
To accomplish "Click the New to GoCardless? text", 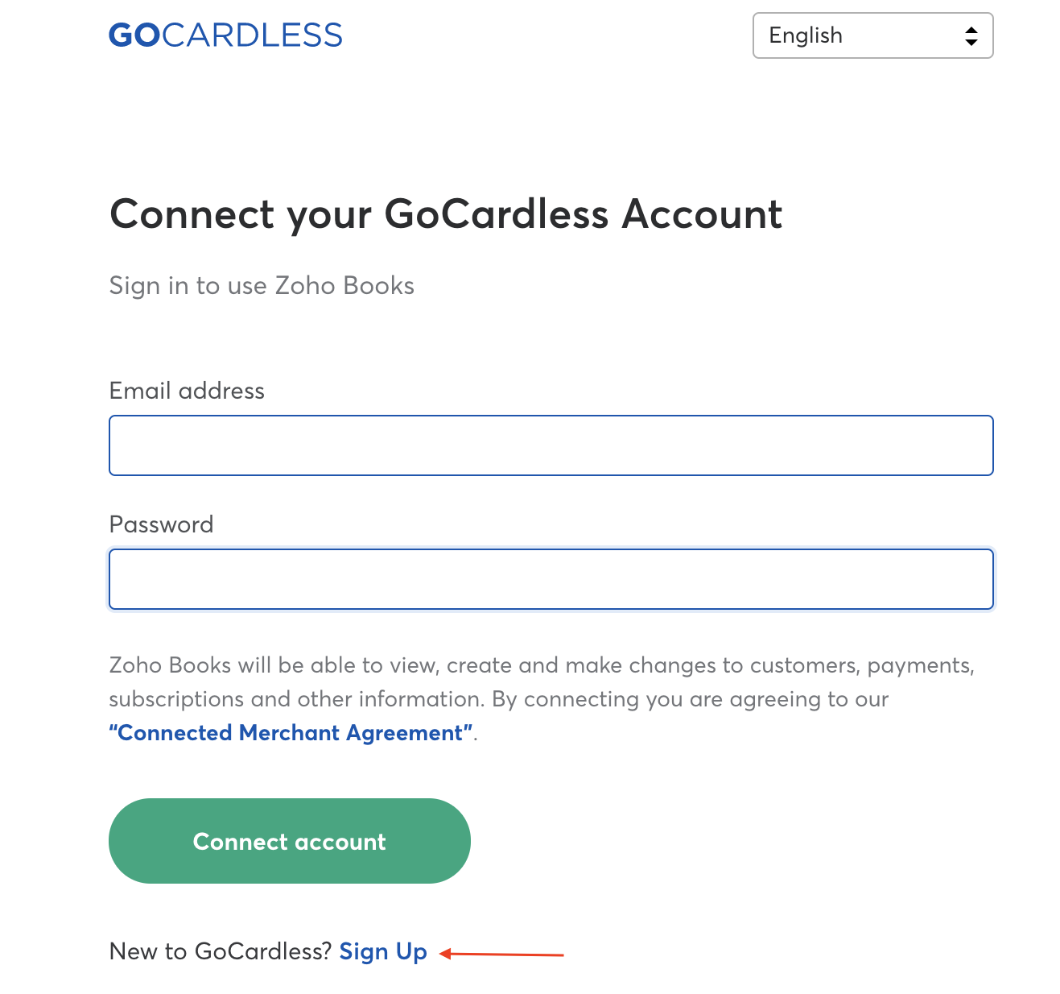I will (220, 951).
